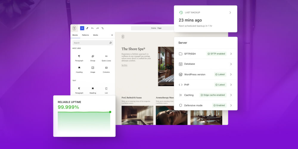The image size is (298, 149).
Task: Expand the Last Backup card chevron
Action: pyautogui.click(x=230, y=13)
